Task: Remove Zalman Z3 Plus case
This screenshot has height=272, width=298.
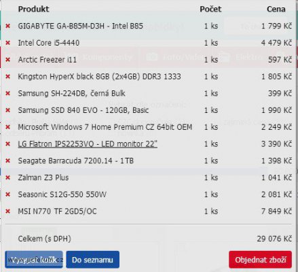Action: point(8,177)
